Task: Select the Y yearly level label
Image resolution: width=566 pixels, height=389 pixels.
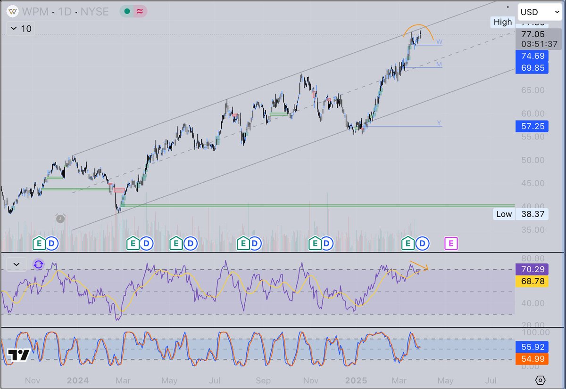Action: pyautogui.click(x=439, y=123)
